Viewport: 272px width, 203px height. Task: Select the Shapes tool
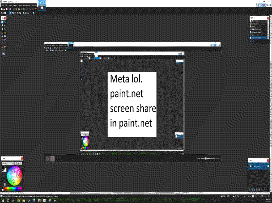[3, 54]
